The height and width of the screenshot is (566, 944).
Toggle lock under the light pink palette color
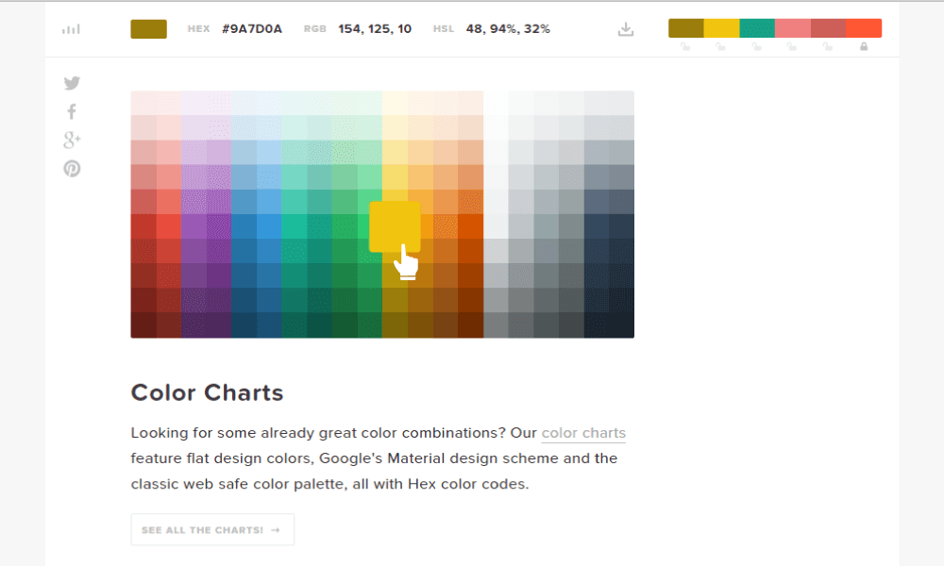click(x=792, y=46)
